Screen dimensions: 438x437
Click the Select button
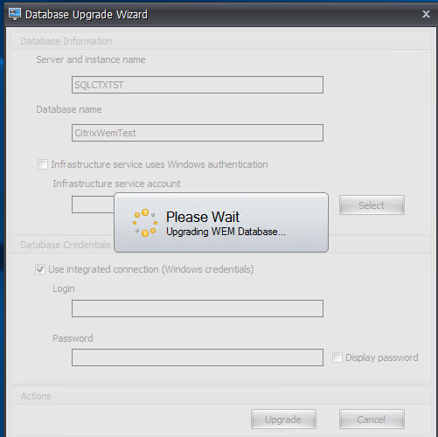372,205
